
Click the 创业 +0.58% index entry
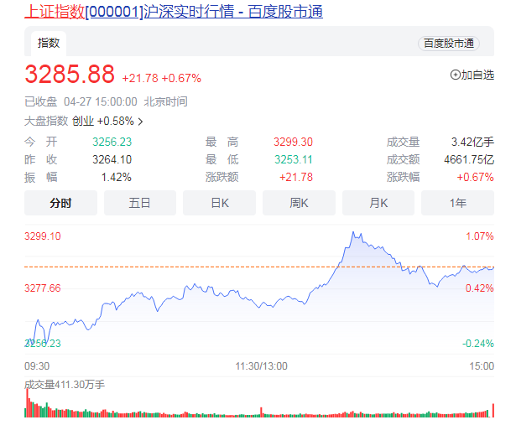tap(103, 122)
